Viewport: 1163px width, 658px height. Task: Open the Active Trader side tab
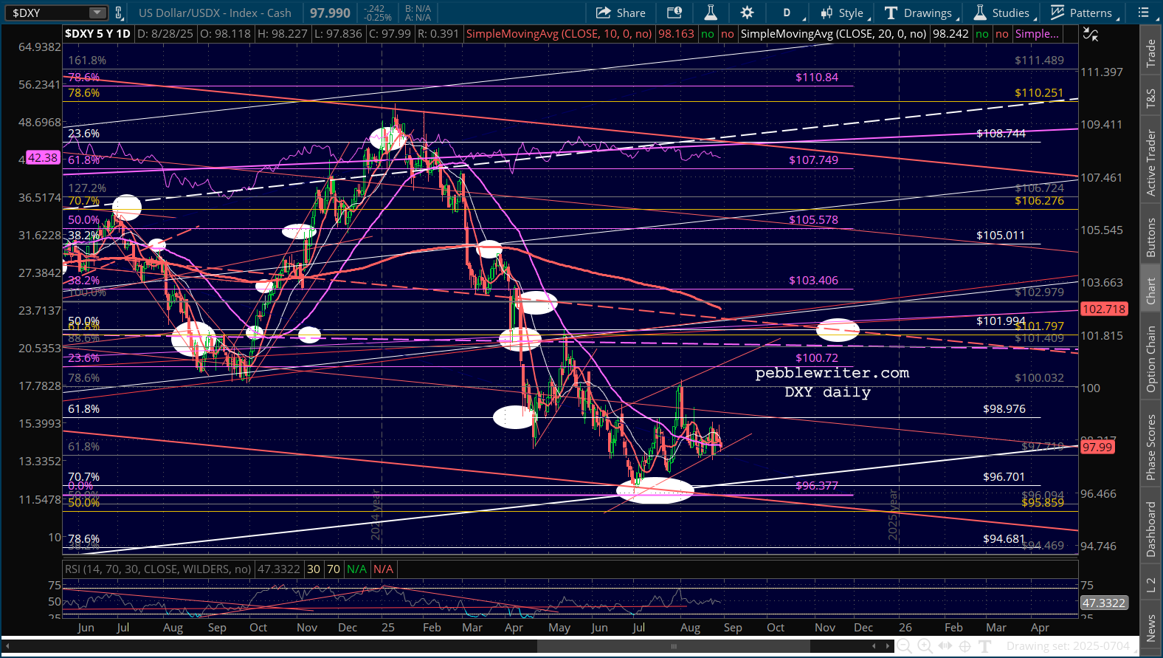(x=1150, y=162)
